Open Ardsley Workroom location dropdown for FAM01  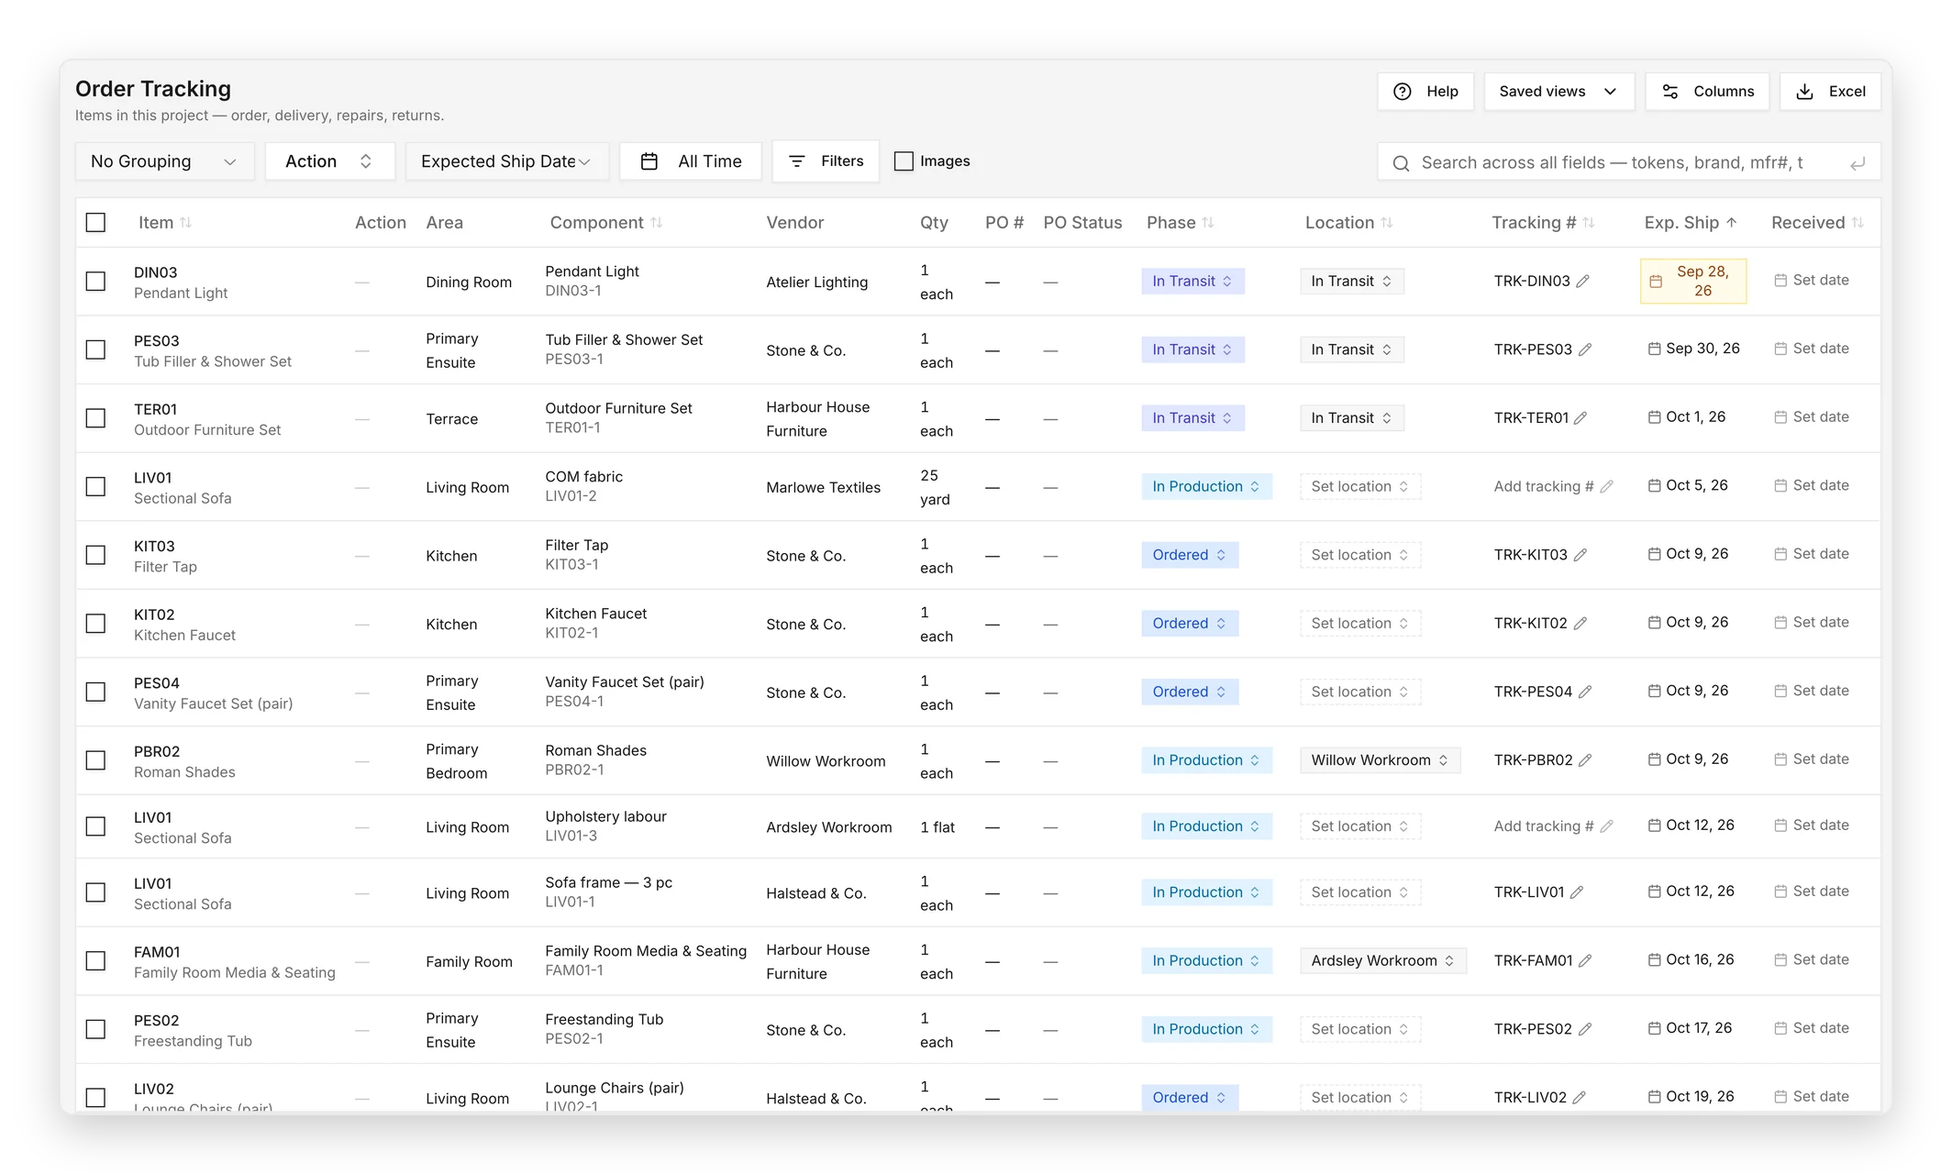point(1383,961)
